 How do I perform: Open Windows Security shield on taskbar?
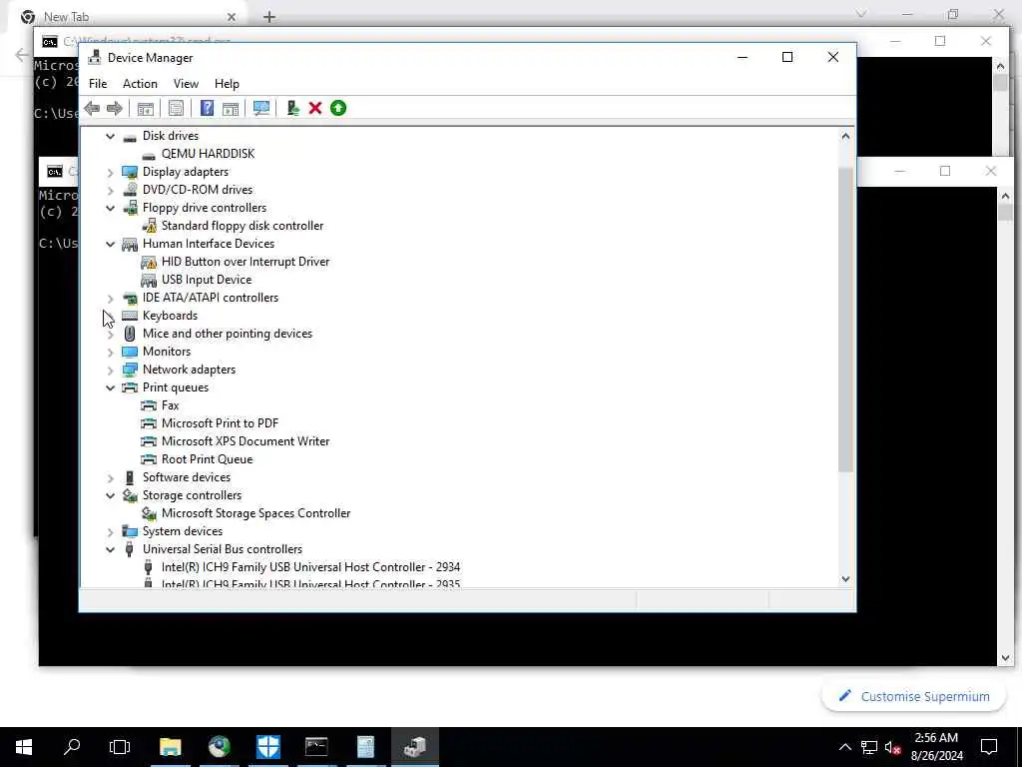click(x=267, y=747)
